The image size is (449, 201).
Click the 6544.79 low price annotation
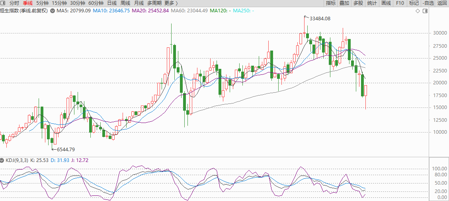(66, 150)
